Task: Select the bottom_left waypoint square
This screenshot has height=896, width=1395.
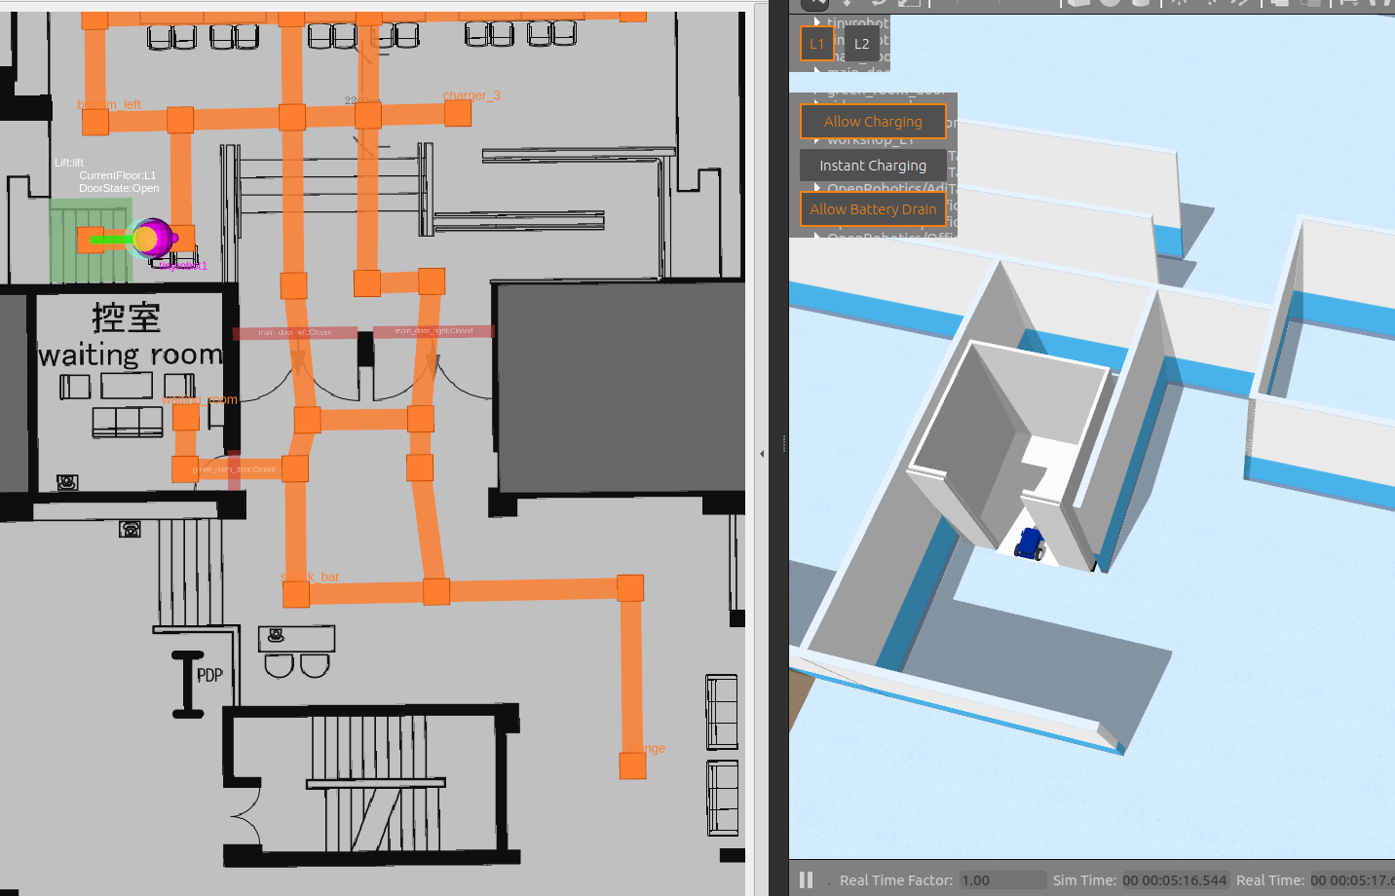Action: (95, 122)
